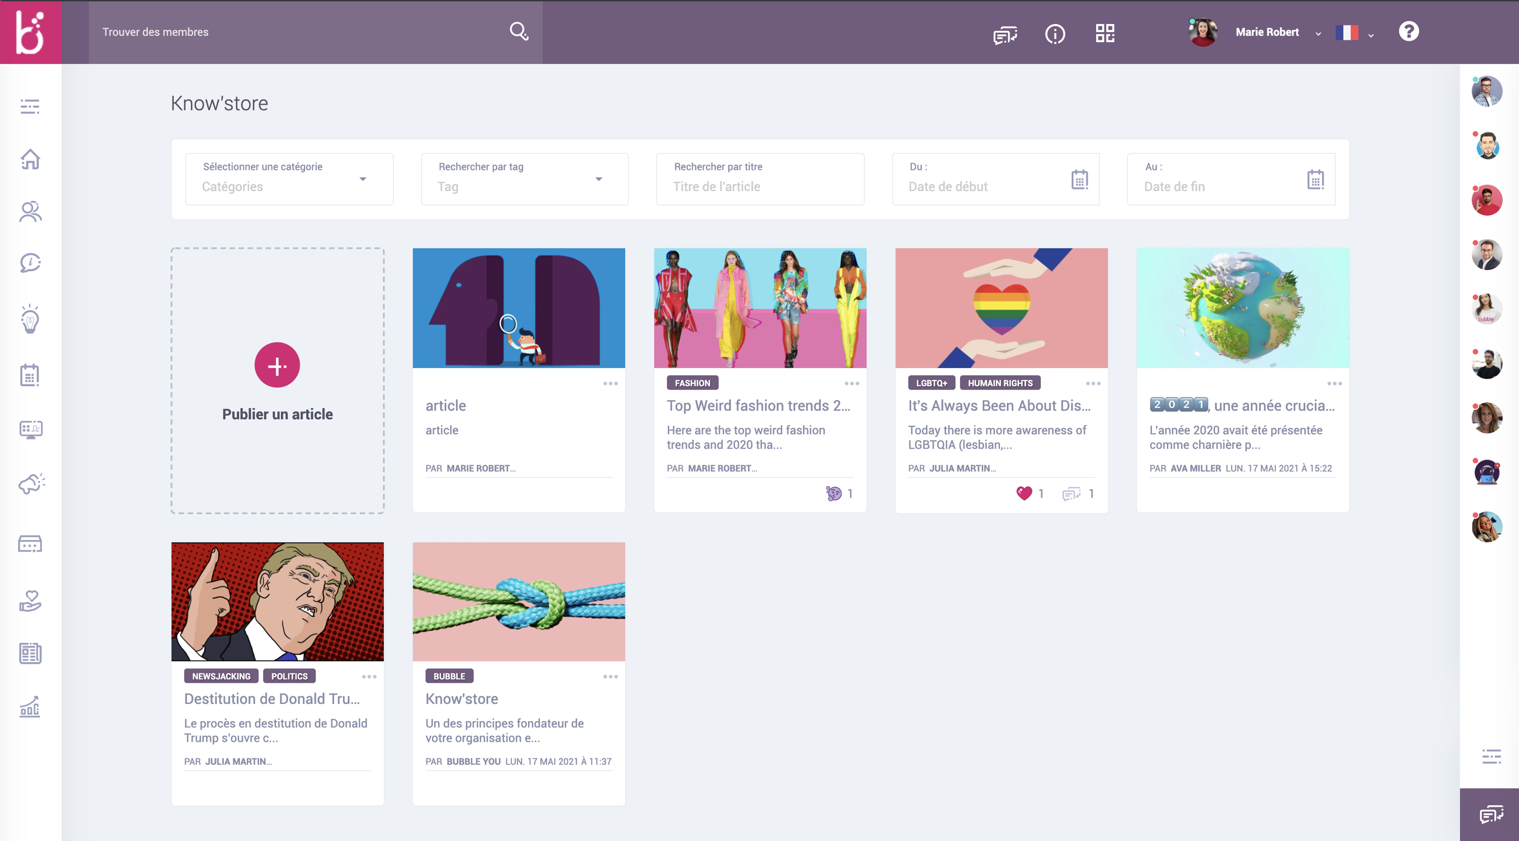Image resolution: width=1519 pixels, height=841 pixels.
Task: Click the lightbulb ideas sidebar icon
Action: pyautogui.click(x=30, y=320)
